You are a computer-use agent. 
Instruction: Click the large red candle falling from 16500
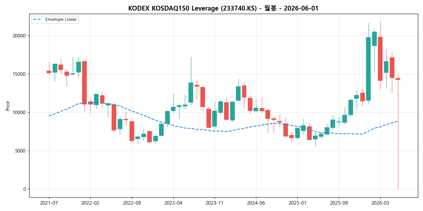84,82
